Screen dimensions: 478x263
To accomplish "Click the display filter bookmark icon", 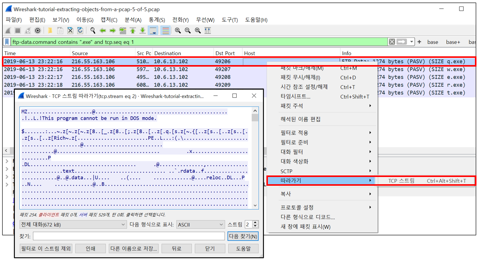I will [8, 42].
